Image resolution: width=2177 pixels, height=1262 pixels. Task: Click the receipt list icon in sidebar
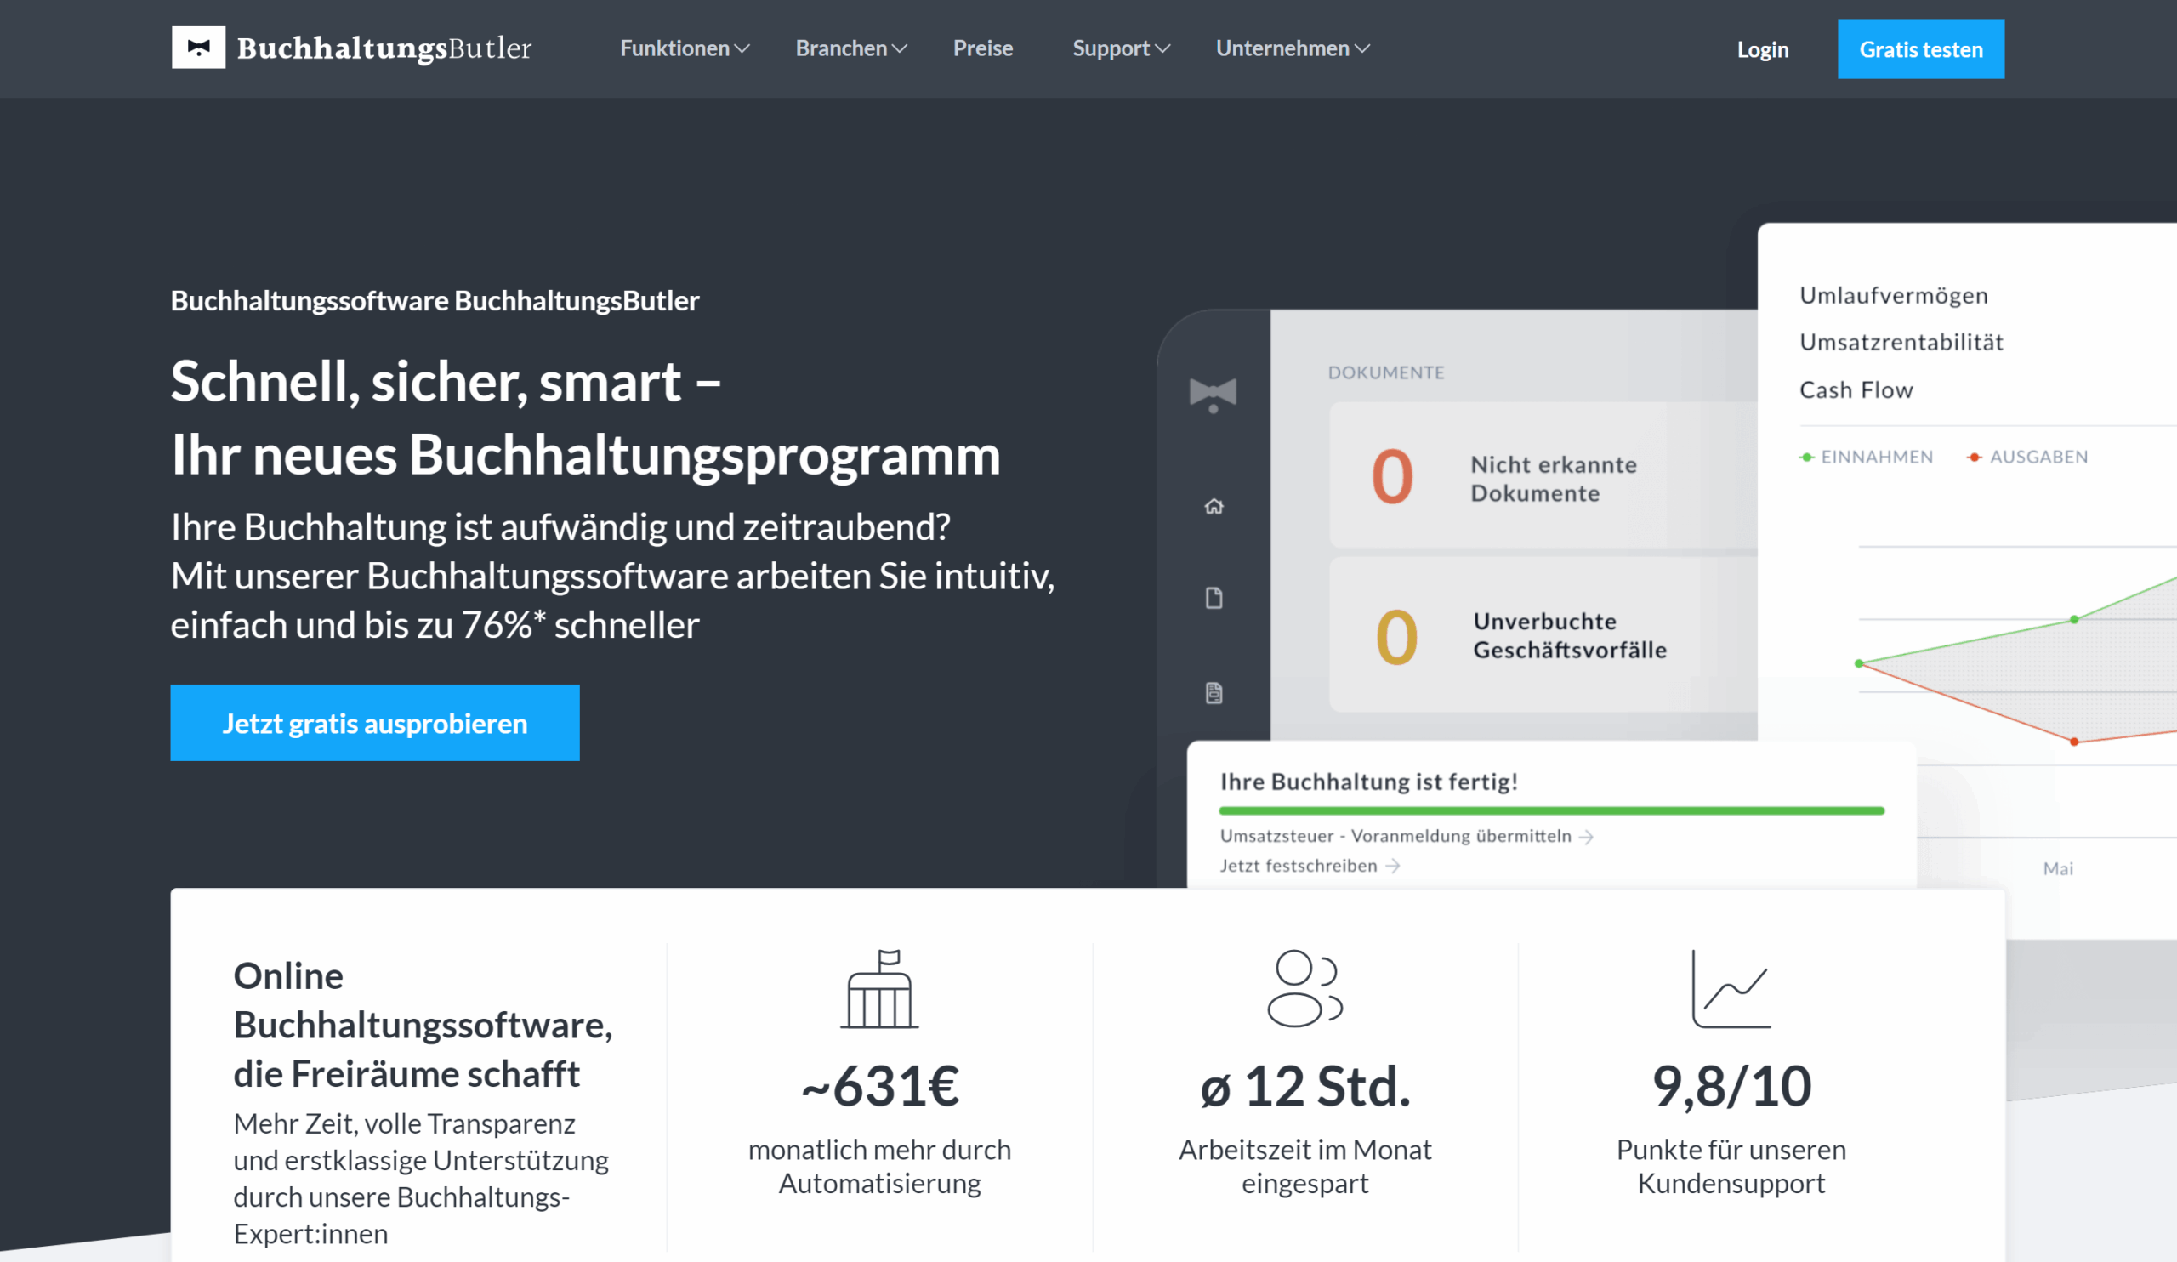[x=1214, y=693]
